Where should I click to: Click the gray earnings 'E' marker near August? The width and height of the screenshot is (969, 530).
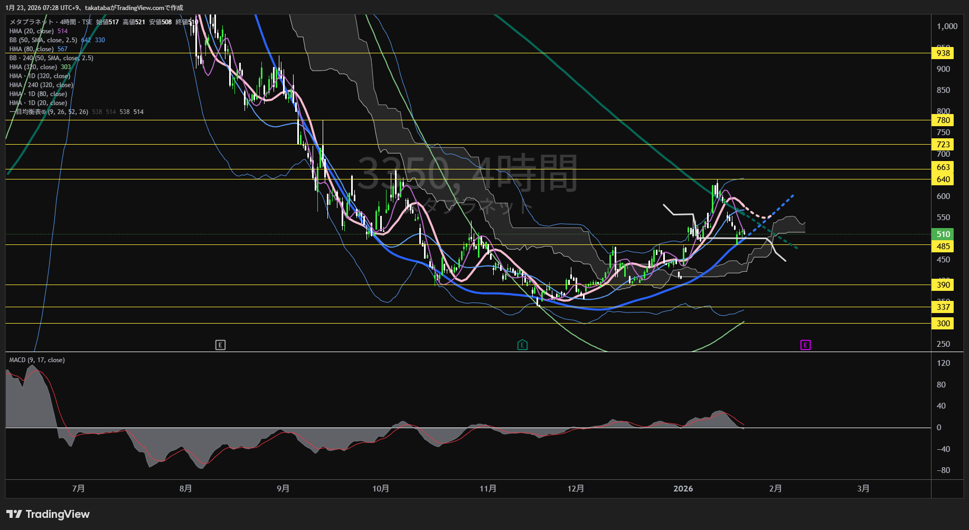(x=220, y=345)
